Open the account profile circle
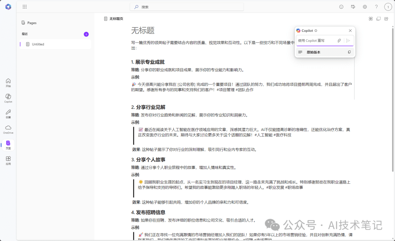 [388, 7]
